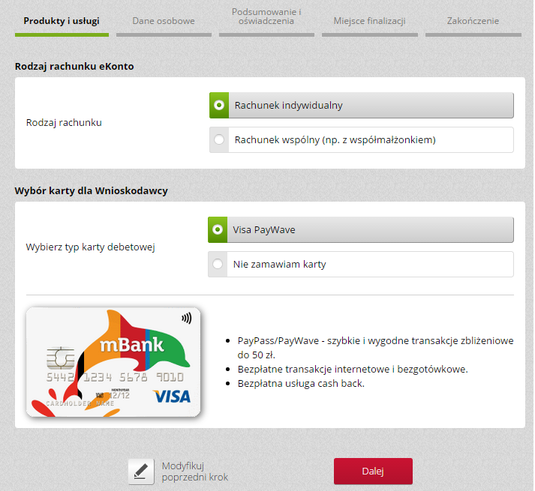The width and height of the screenshot is (535, 491).
Task: Choose the Visa PayWave card option
Action: [x=361, y=230]
